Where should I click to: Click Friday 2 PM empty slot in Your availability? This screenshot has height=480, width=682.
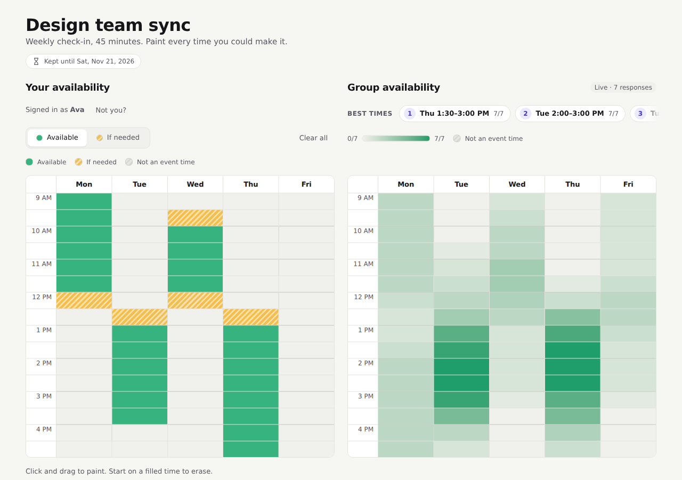(x=306, y=367)
